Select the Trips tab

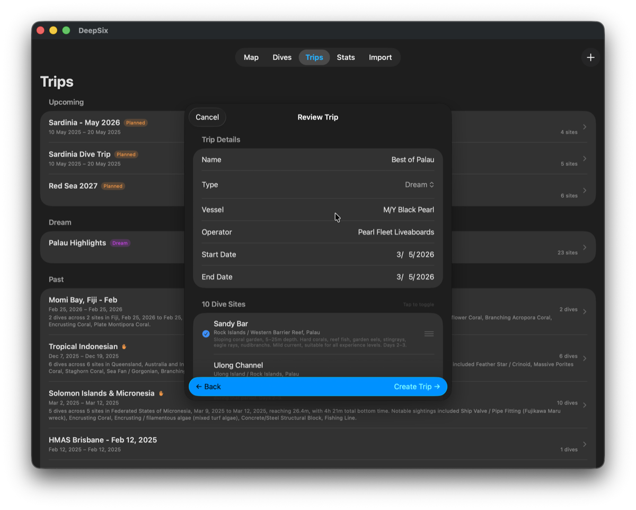click(x=314, y=57)
